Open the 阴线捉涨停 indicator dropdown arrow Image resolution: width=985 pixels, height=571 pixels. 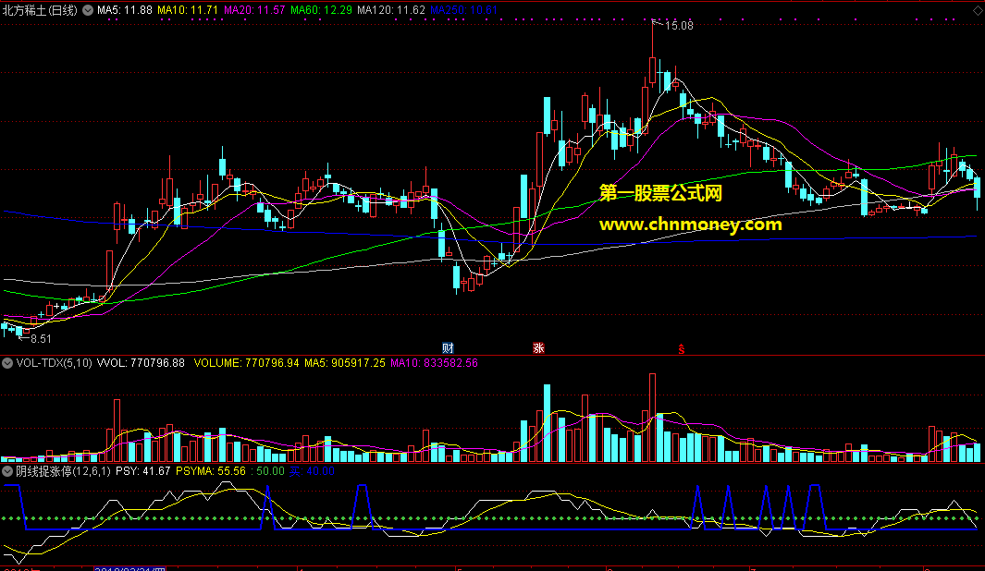(7, 471)
